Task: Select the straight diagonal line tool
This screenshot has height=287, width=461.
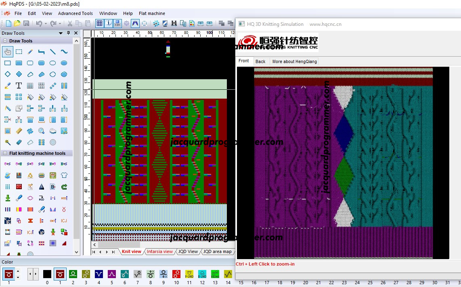Action: pos(52,52)
